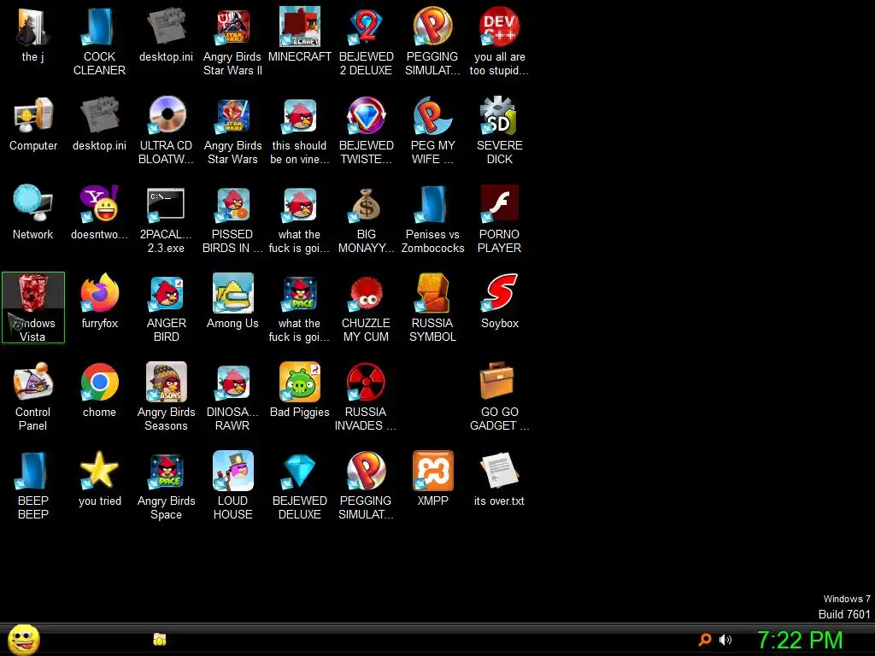
Task: Open Angry Birds Seasons shortcut
Action: 167,396
